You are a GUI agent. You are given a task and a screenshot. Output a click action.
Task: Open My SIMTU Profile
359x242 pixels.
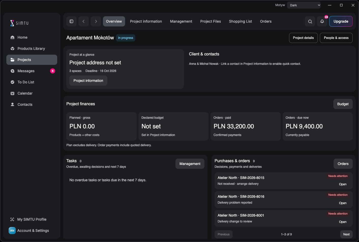click(x=32, y=219)
